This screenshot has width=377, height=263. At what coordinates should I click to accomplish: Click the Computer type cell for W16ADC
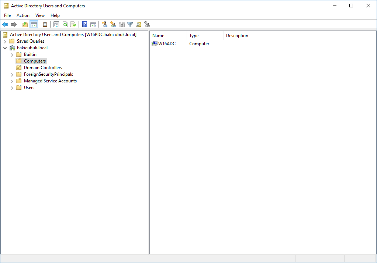(199, 44)
